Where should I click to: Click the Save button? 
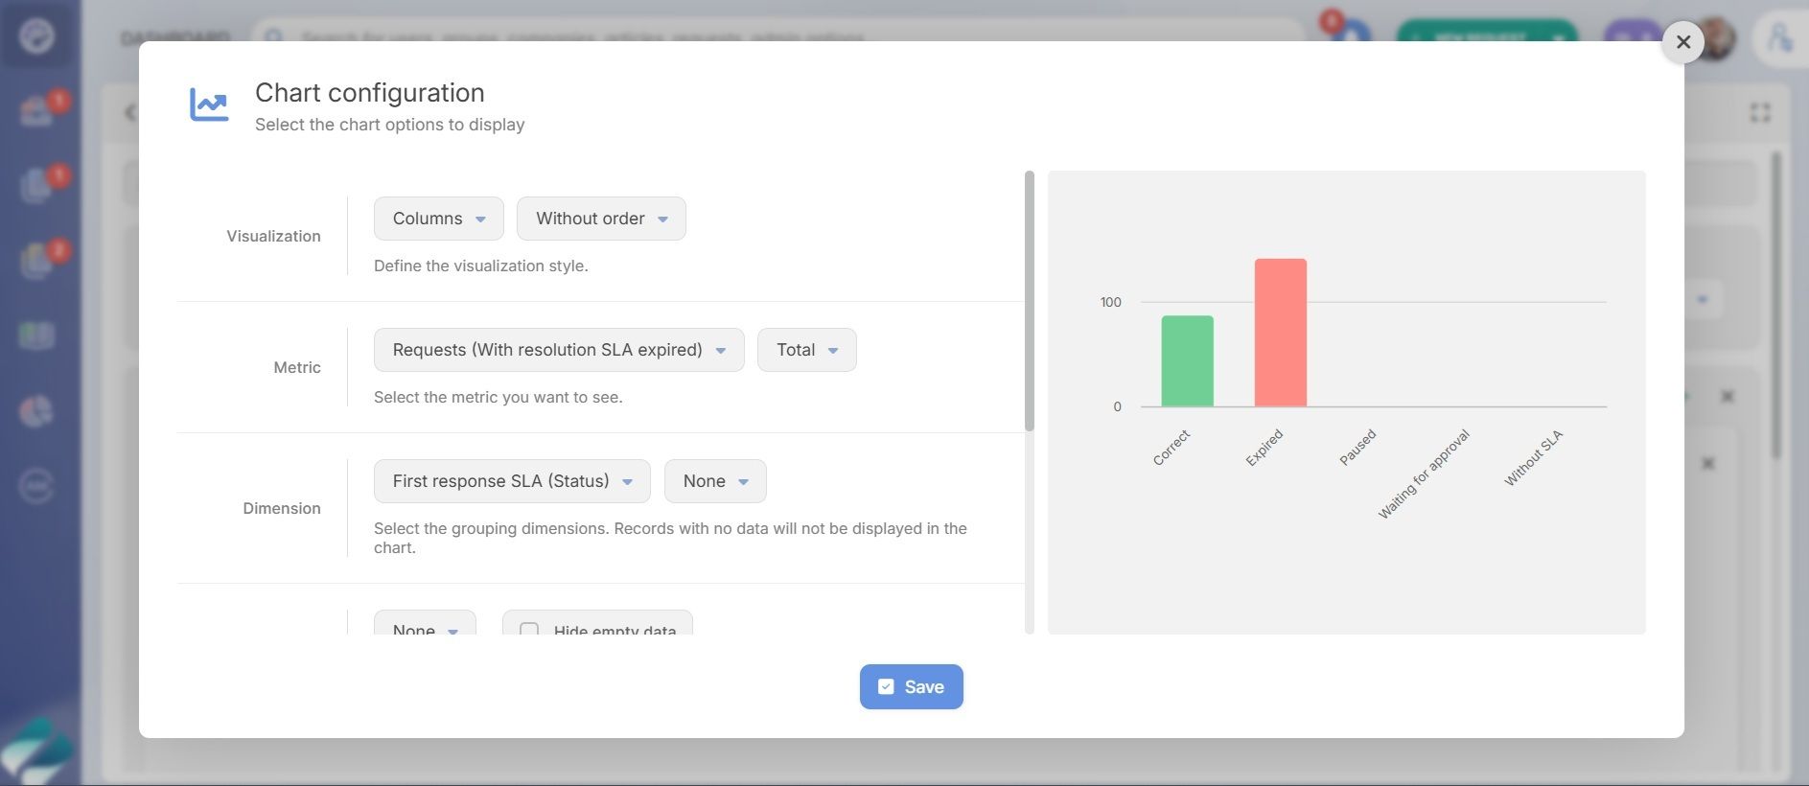pos(911,687)
